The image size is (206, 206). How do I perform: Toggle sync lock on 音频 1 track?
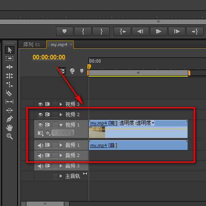[x=47, y=145]
